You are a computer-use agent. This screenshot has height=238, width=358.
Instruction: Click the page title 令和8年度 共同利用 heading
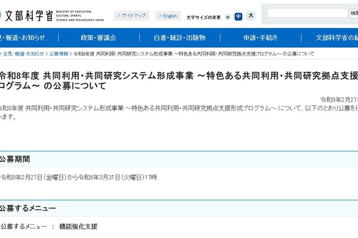coord(179,81)
